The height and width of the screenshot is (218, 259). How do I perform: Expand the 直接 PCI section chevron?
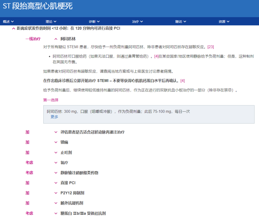click(x=56, y=183)
